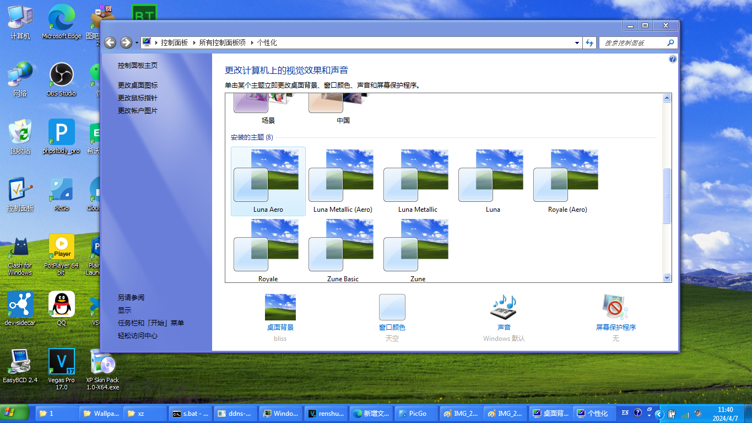Select the Luna Aero theme
The image size is (752, 423).
268,181
